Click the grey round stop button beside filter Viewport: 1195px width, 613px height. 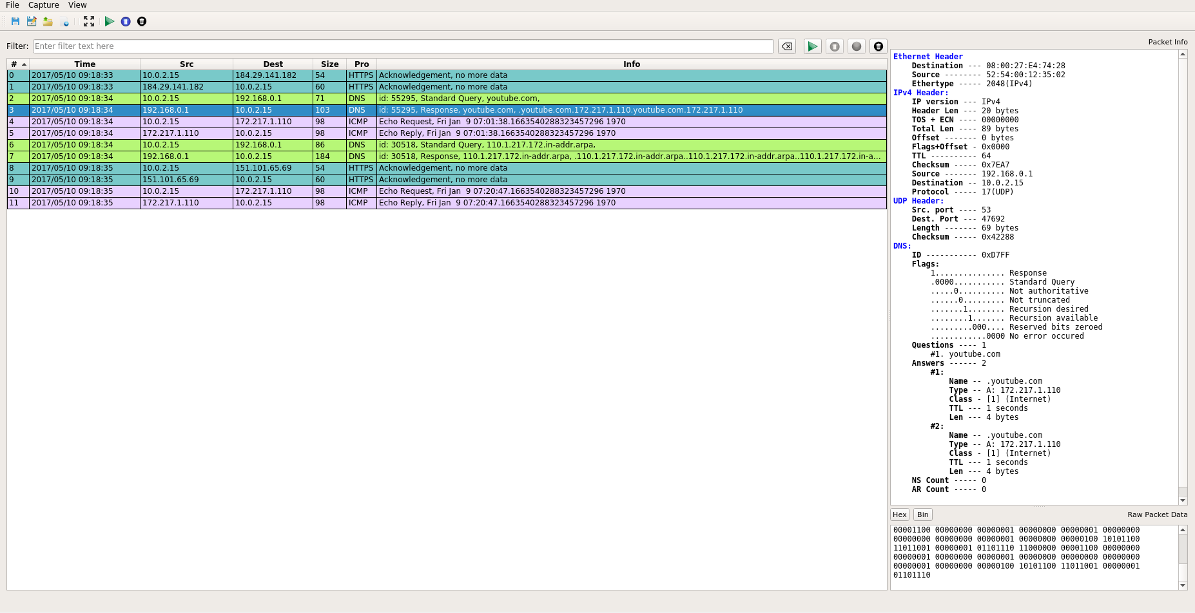pyautogui.click(x=857, y=46)
